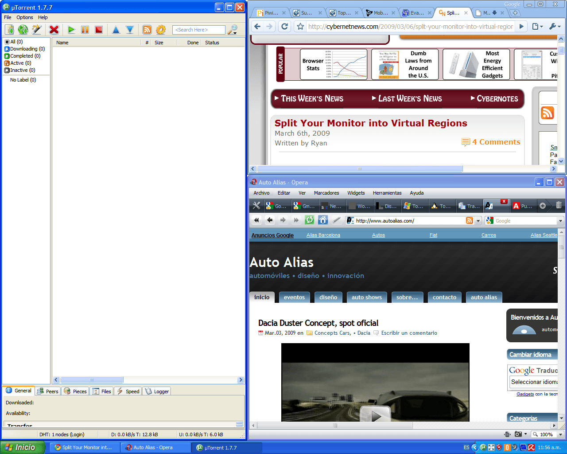Image resolution: width=567 pixels, height=454 pixels.
Task: Click Opera's rewind navigation button
Action: tap(256, 220)
